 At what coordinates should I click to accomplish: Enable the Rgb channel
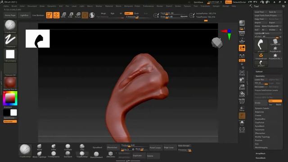point(112,13)
